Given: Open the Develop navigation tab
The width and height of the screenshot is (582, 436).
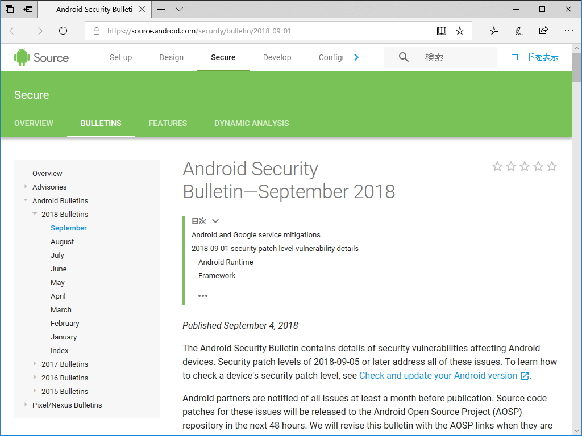Looking at the screenshot, I should click(277, 57).
